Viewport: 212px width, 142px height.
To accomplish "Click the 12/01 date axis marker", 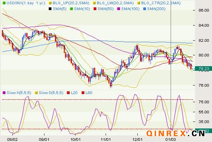I will (137, 139).
